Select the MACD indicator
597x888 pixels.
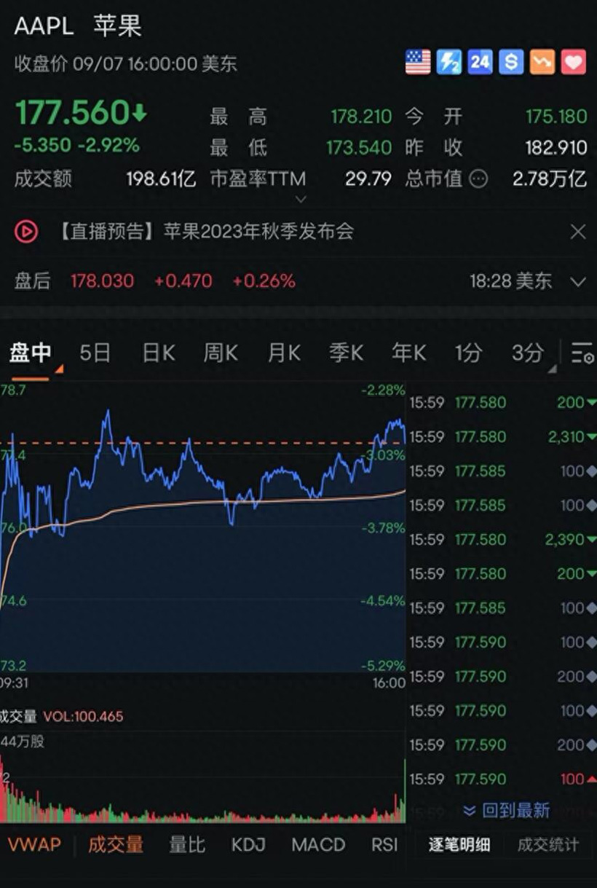(318, 845)
